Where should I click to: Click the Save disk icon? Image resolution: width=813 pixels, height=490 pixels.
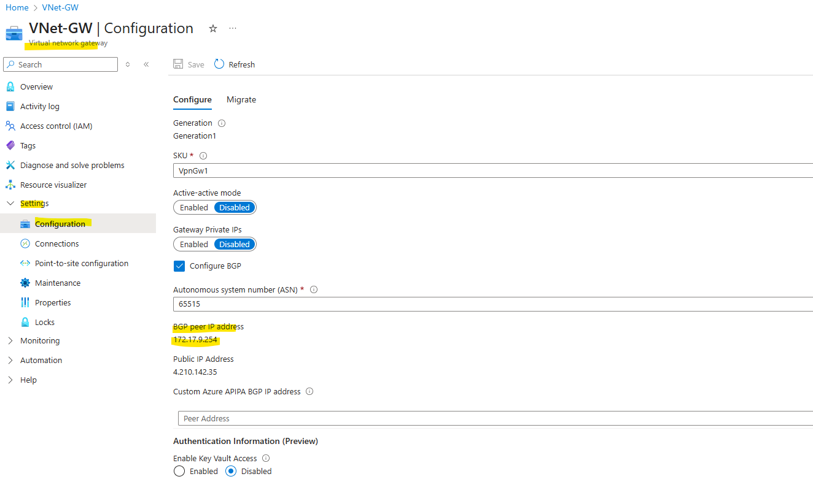point(178,64)
